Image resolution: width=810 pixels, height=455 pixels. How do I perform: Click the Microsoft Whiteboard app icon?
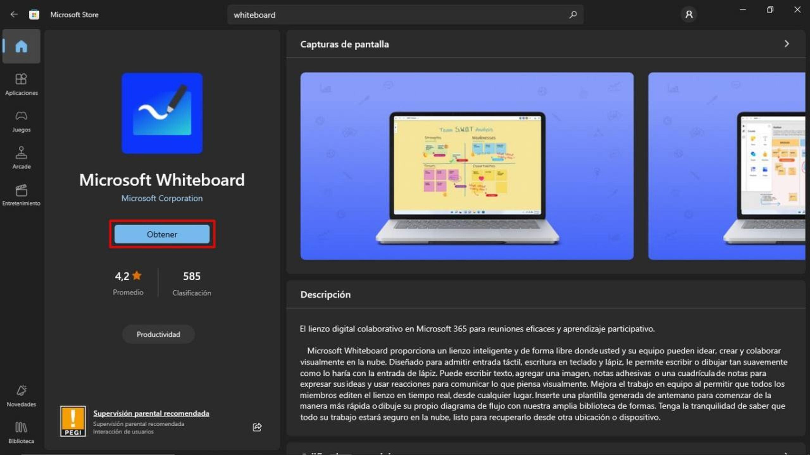[x=162, y=113]
